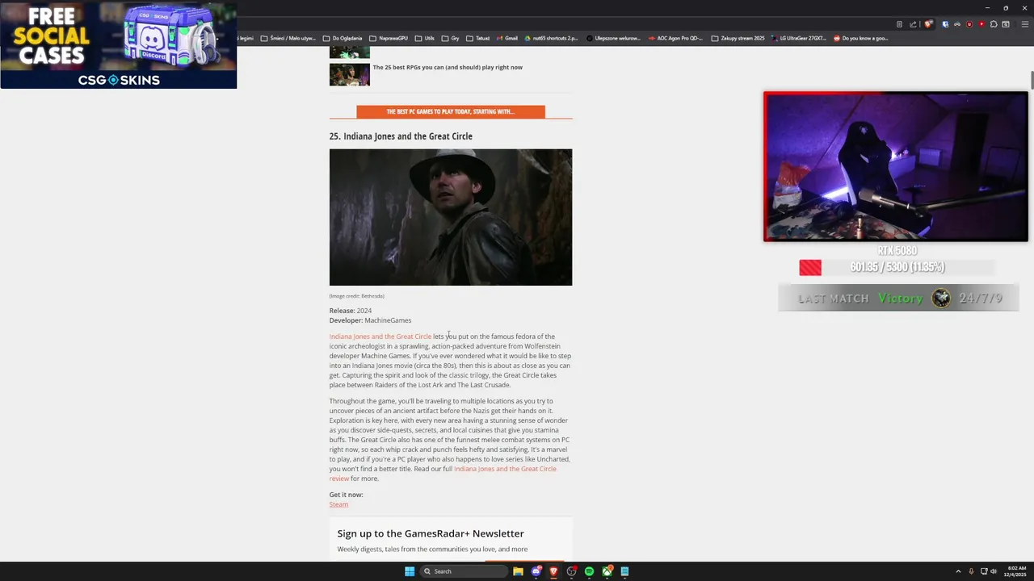Open the clock showing 6:02 AM
Image resolution: width=1034 pixels, height=581 pixels.
pos(1016,571)
